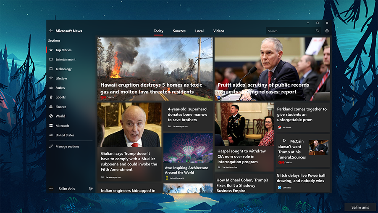Open McCain doesn't want Trump headline
Image resolution: width=378 pixels, height=213 pixels.
tap(292, 149)
